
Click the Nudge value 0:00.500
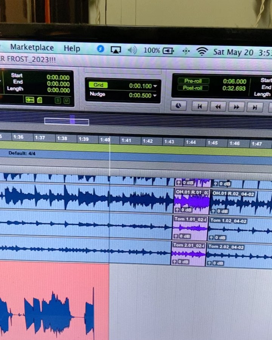pyautogui.click(x=140, y=95)
